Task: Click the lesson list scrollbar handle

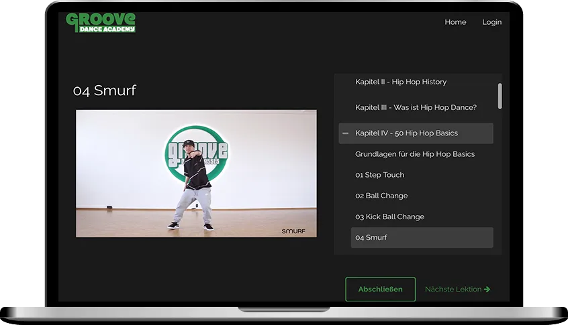Action: 500,96
